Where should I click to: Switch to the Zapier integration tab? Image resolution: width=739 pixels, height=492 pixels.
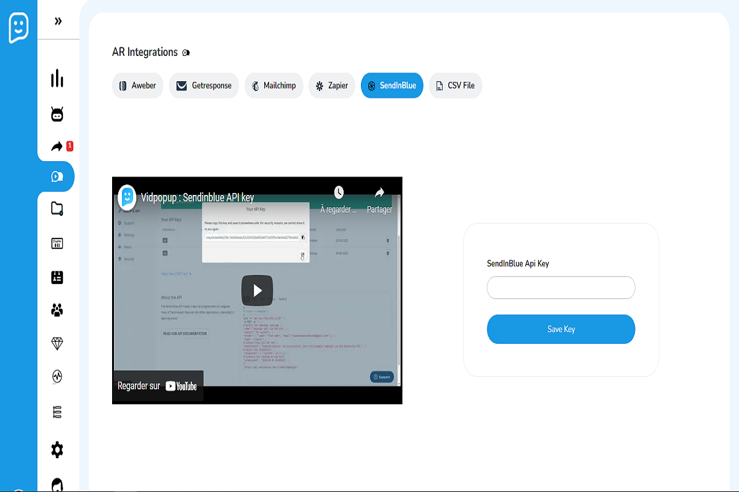[332, 85]
